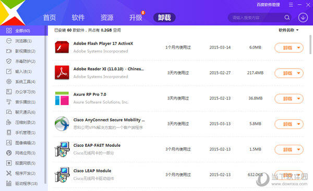
Task: Uninstall Adobe Reader XI
Action: pyautogui.click(x=287, y=73)
